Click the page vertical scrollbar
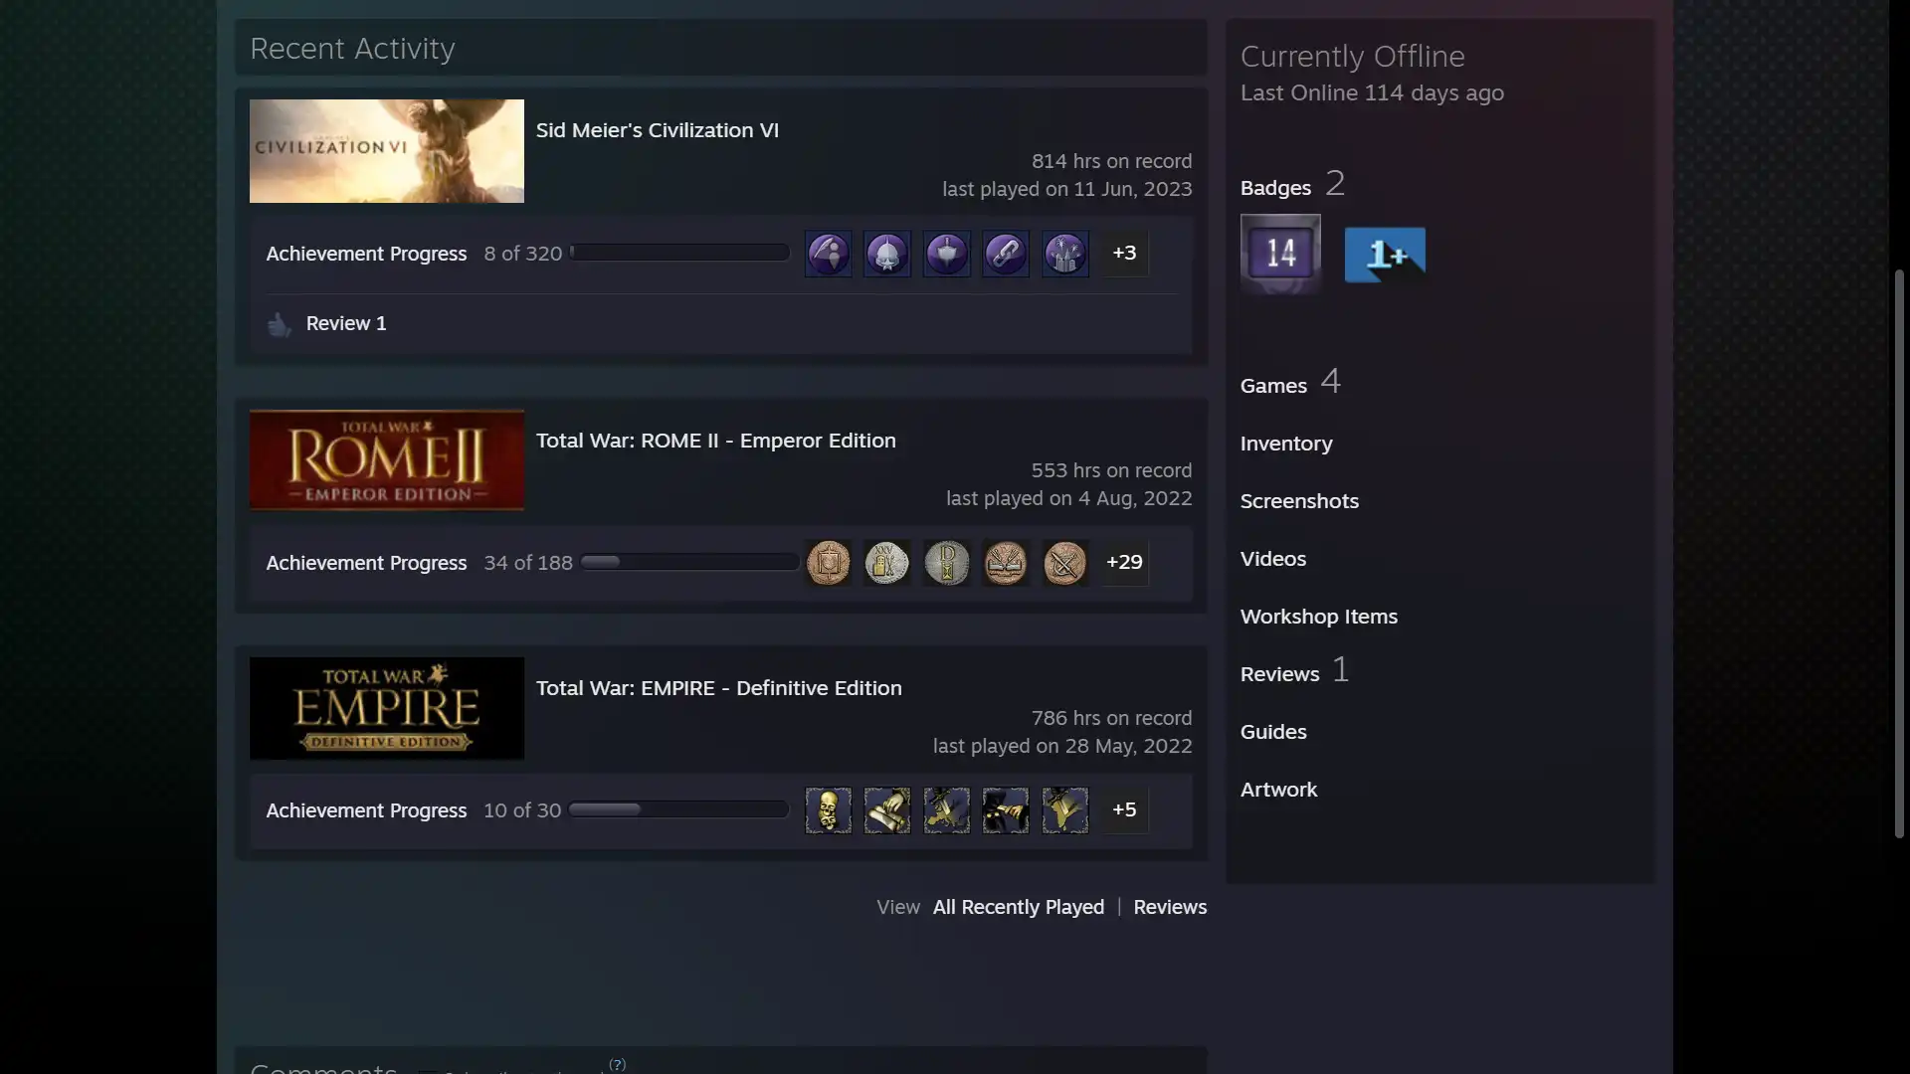This screenshot has width=1910, height=1074. (1898, 552)
